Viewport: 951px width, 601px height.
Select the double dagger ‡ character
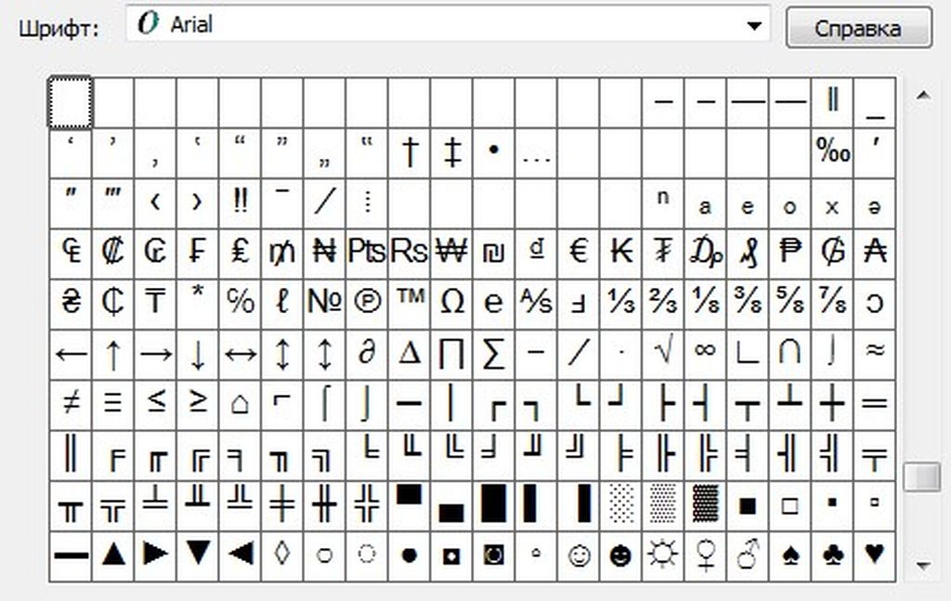[451, 151]
